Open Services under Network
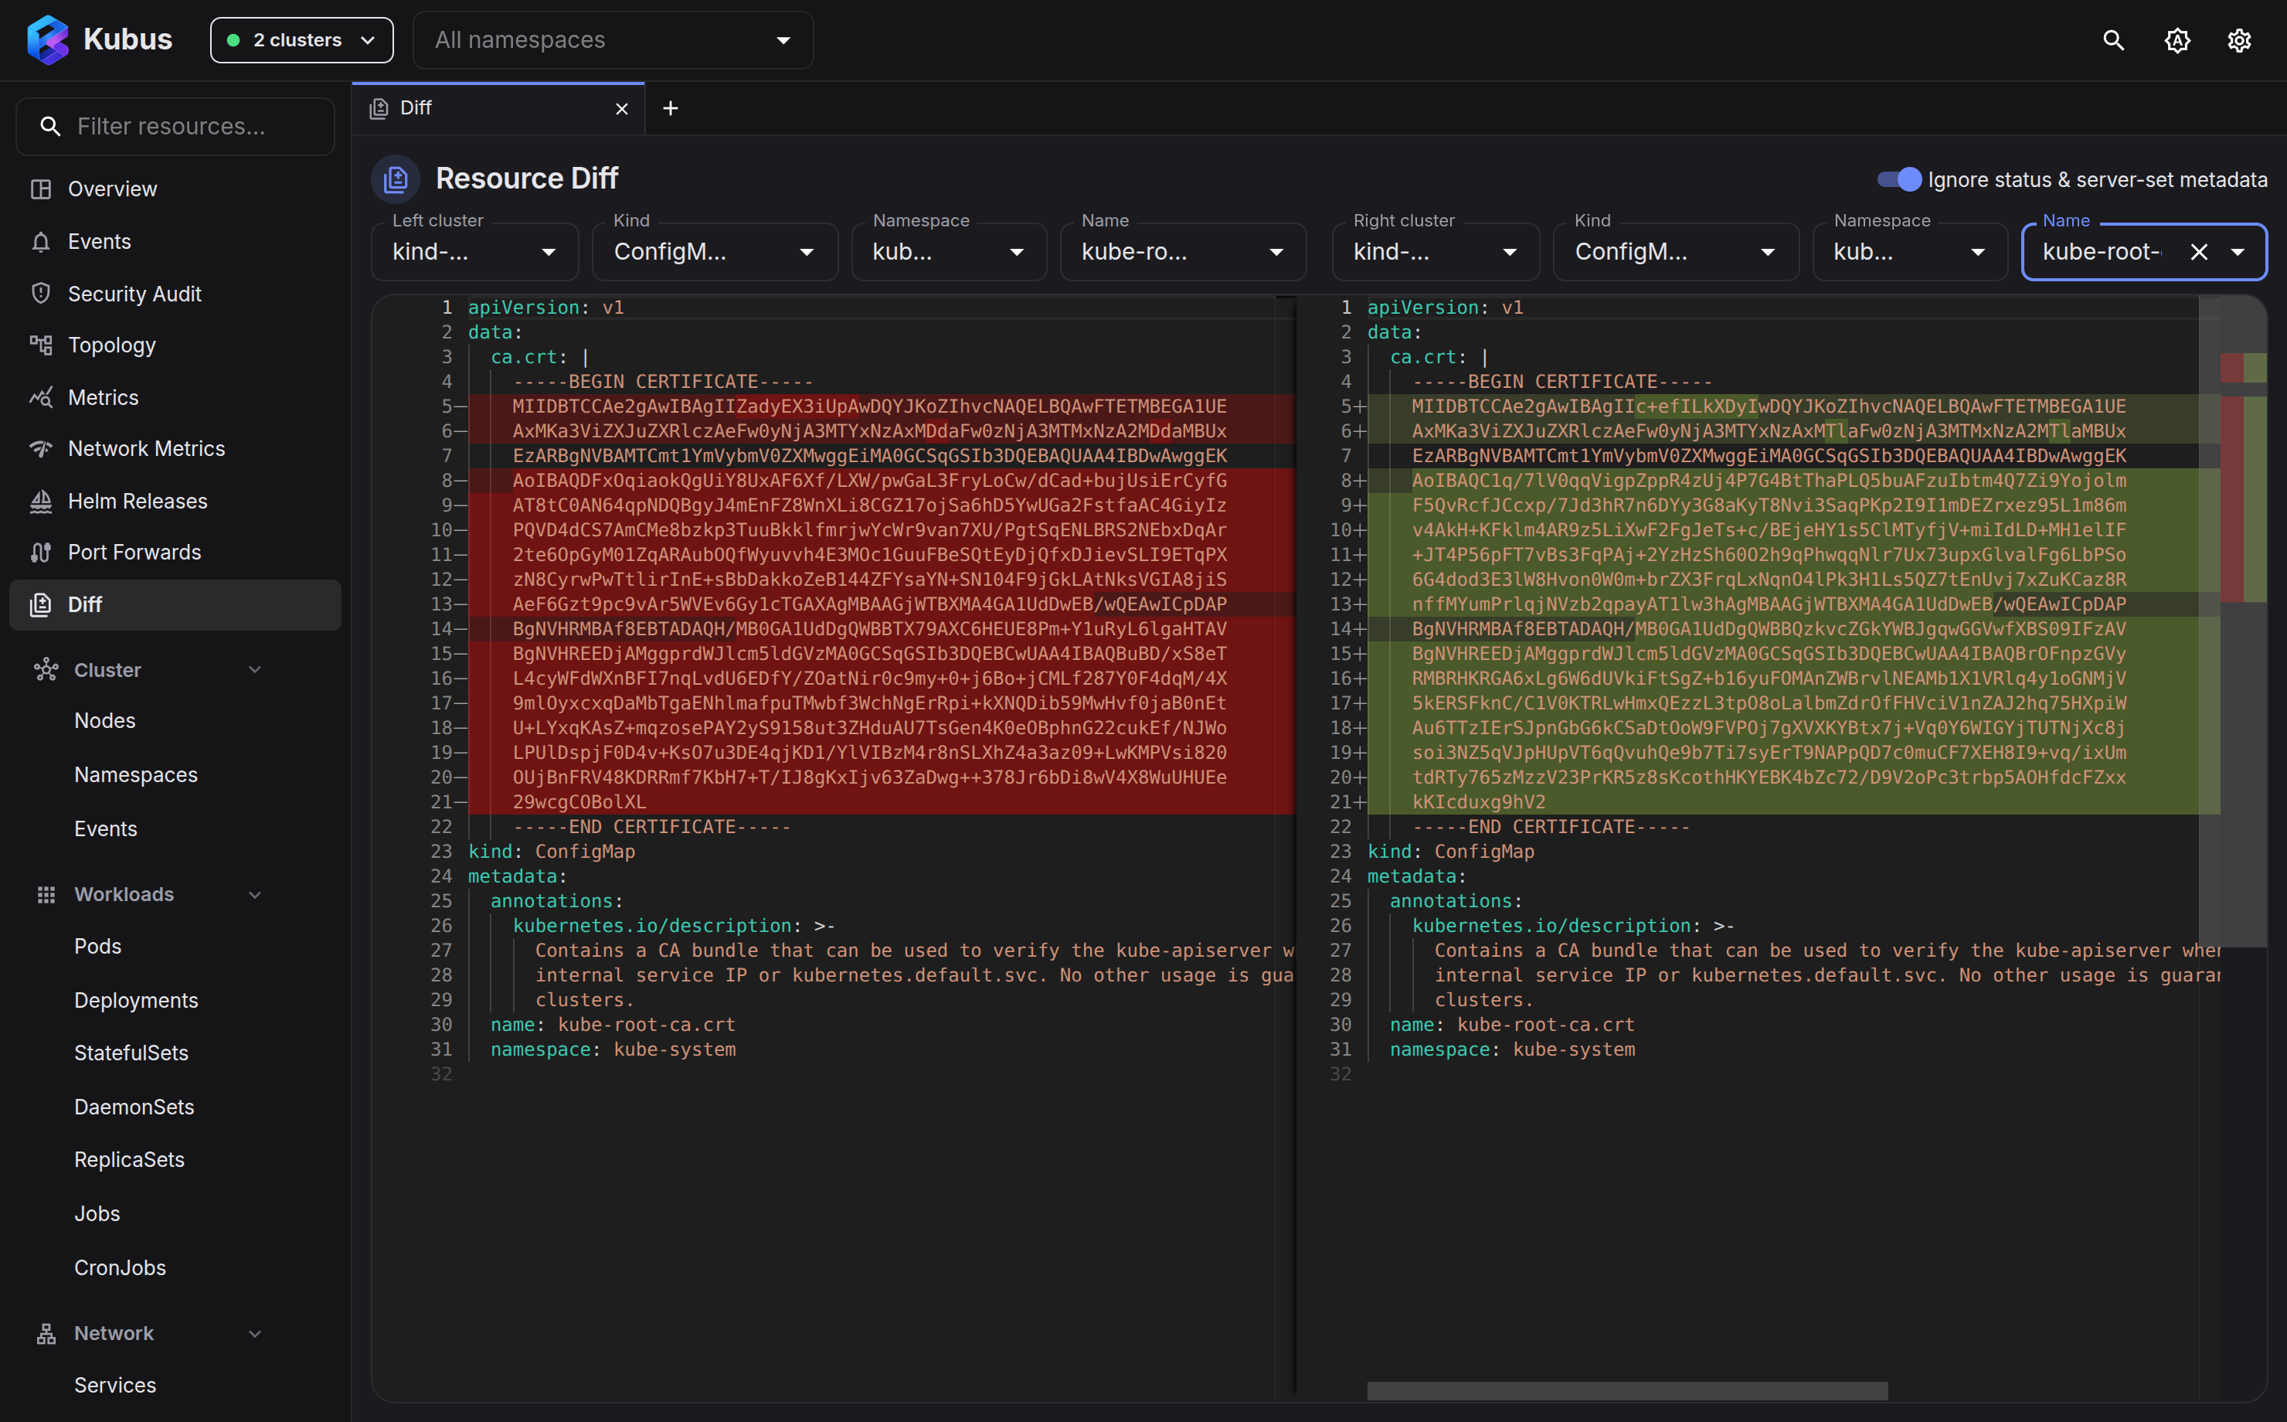Image resolution: width=2287 pixels, height=1422 pixels. pyautogui.click(x=114, y=1386)
